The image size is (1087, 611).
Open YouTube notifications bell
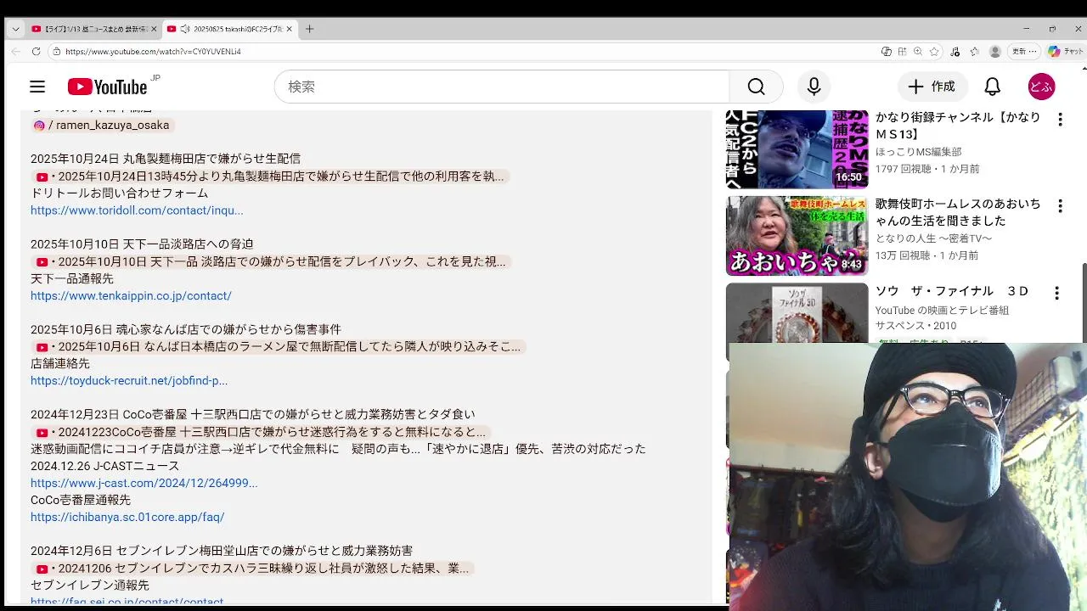point(992,87)
